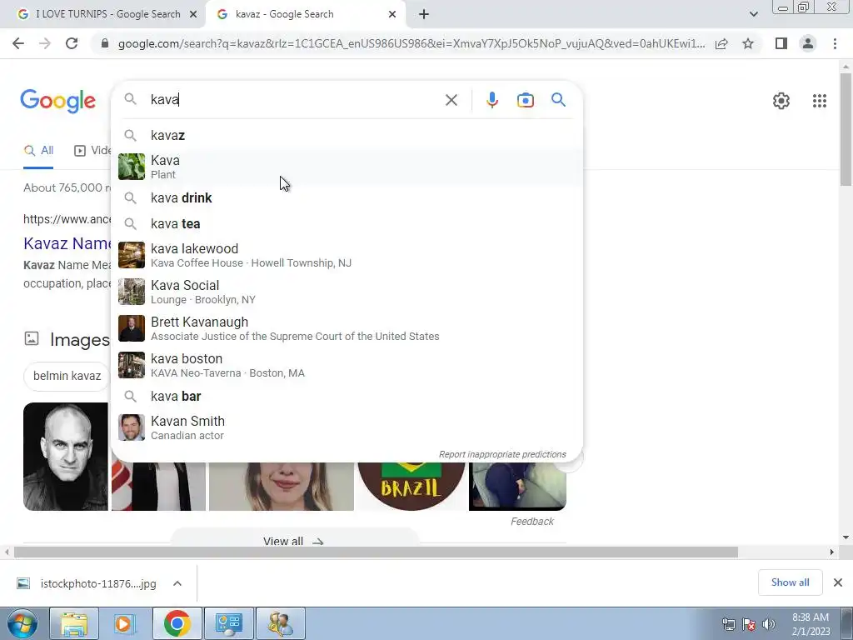Open a new tab with the plus icon
853x640 pixels.
(x=424, y=14)
